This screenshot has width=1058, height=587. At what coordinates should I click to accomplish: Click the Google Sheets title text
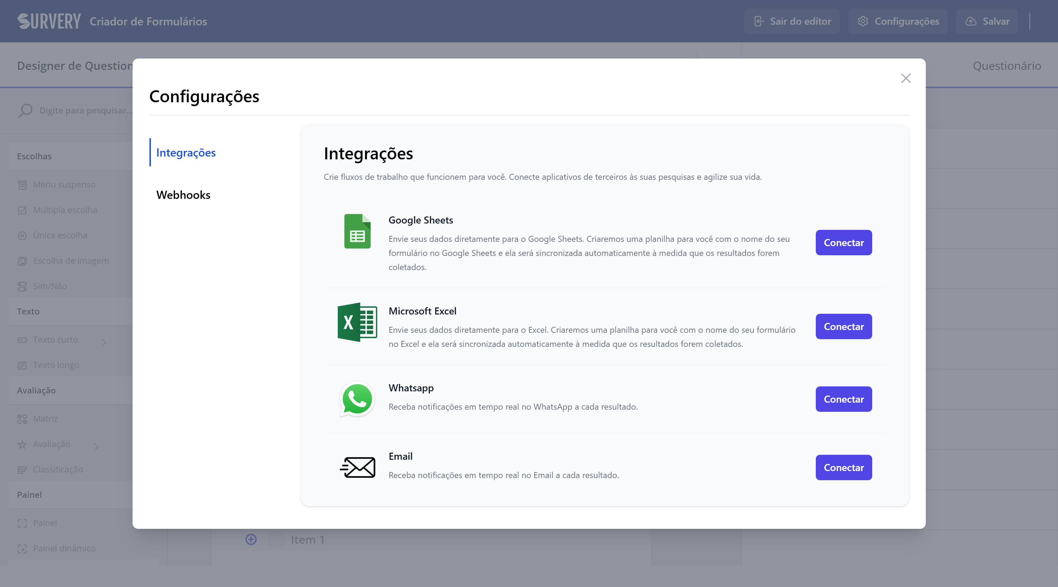pos(421,220)
